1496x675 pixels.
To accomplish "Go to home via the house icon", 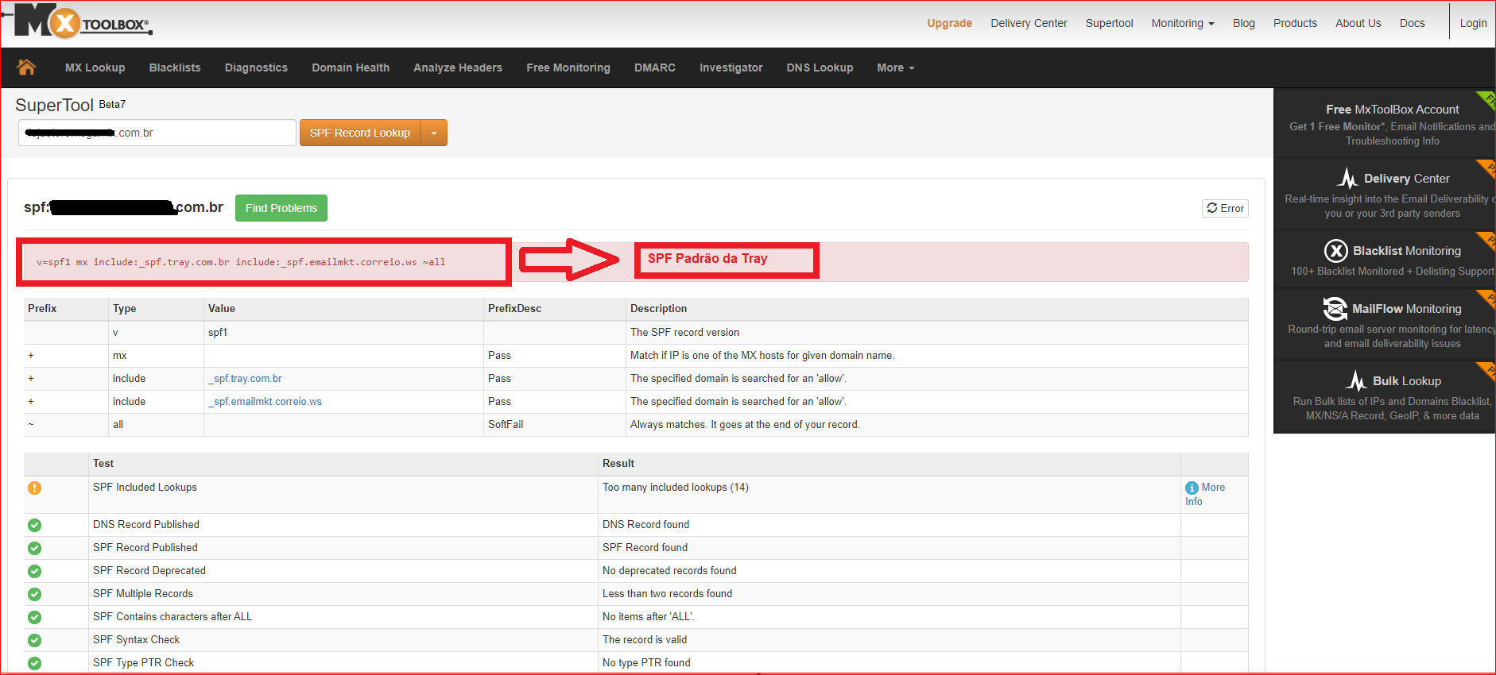I will pyautogui.click(x=26, y=67).
